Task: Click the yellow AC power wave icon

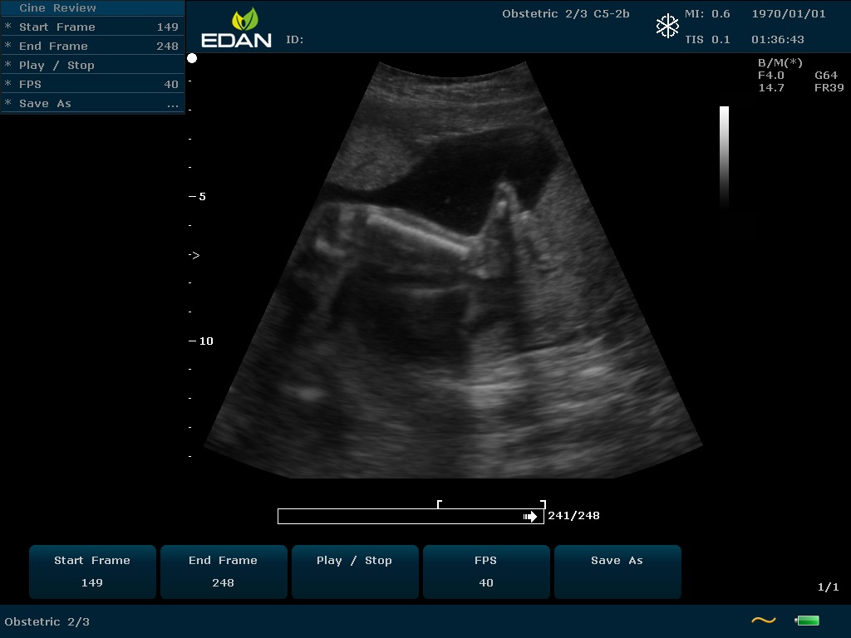Action: (x=763, y=620)
